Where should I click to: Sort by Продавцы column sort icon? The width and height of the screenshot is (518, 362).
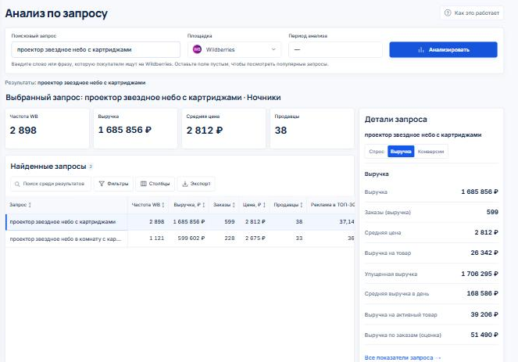302,205
